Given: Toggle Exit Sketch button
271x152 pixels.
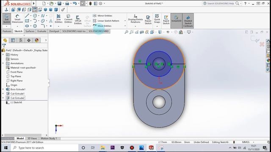Looking at the screenshot, I should point(7,19).
